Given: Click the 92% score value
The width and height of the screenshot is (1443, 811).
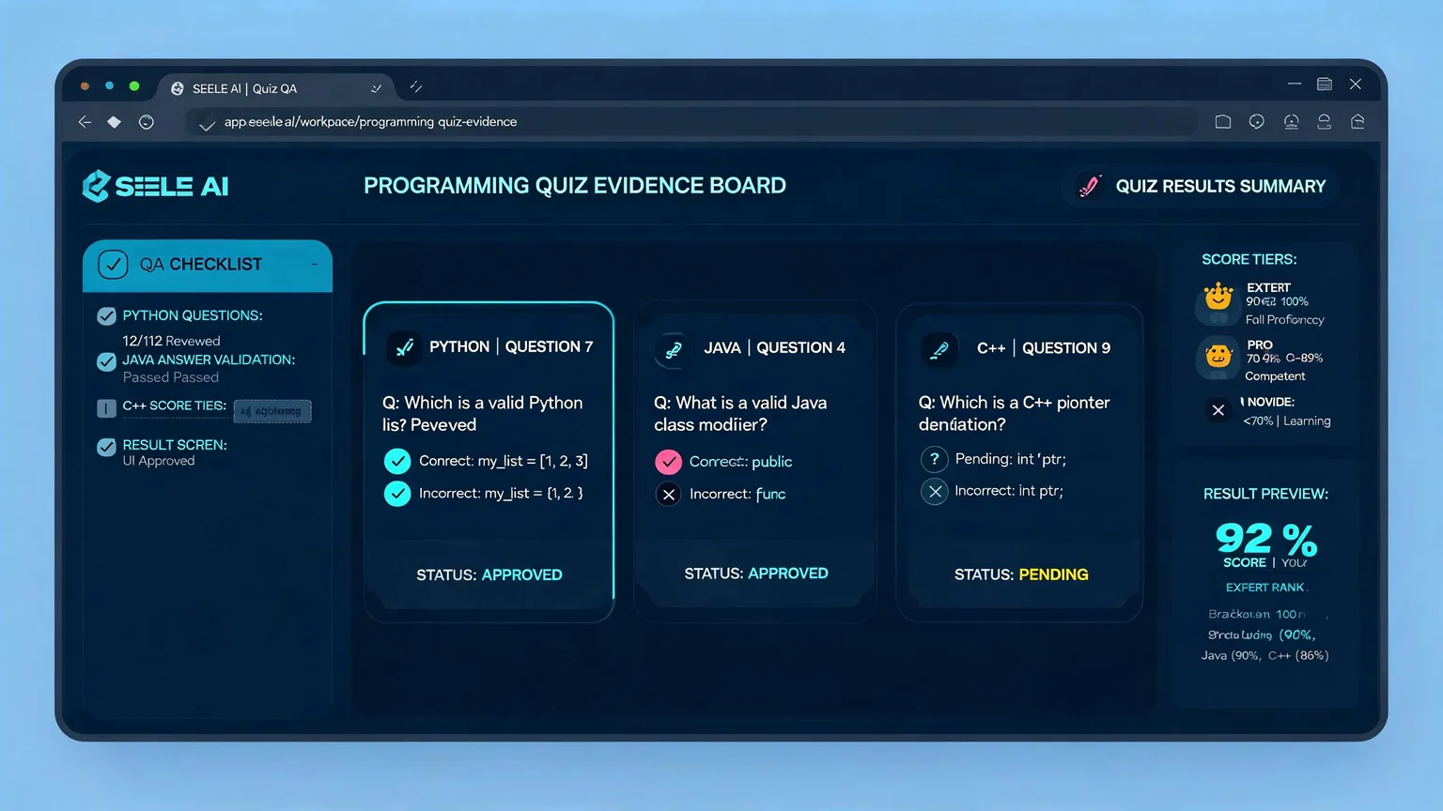Looking at the screenshot, I should point(1266,539).
